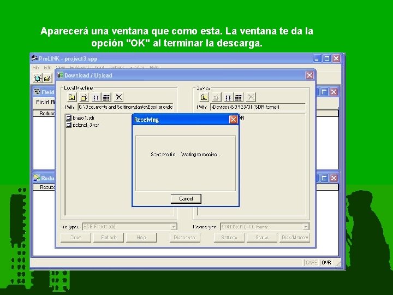Maximize the Redu window behind dialog
This screenshot has width=393, height=295.
pyautogui.click(x=324, y=178)
